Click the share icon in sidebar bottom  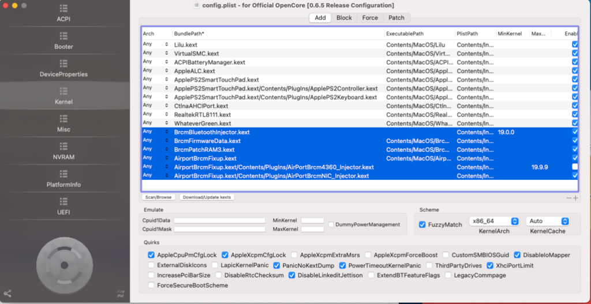[7, 294]
